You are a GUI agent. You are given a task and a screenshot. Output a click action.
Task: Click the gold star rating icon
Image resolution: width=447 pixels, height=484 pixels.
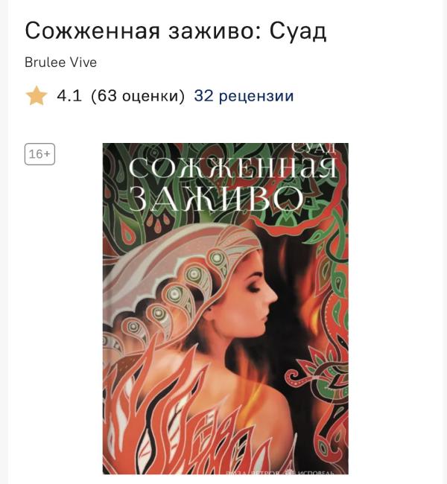pyautogui.click(x=37, y=96)
